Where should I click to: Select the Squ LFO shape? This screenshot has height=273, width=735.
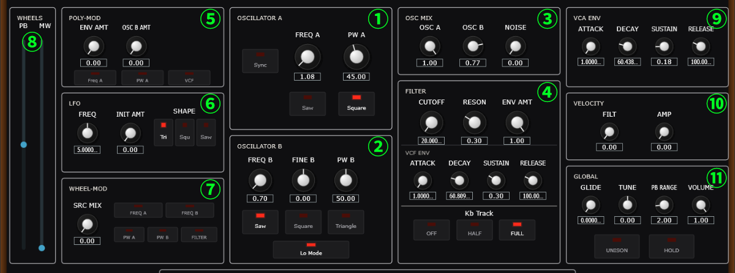click(184, 133)
